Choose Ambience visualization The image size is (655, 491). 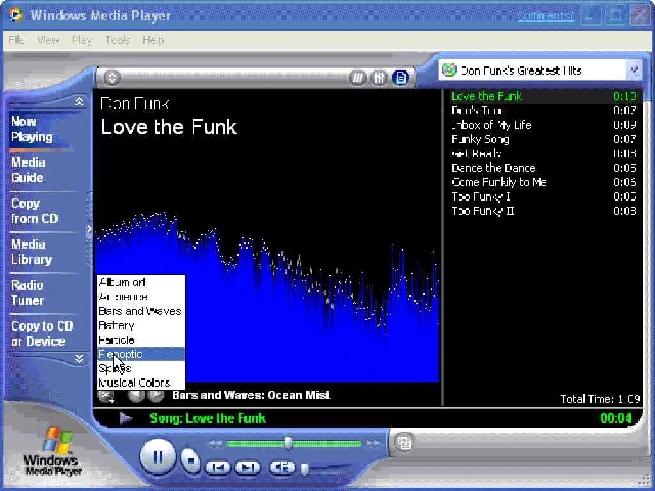point(141,297)
